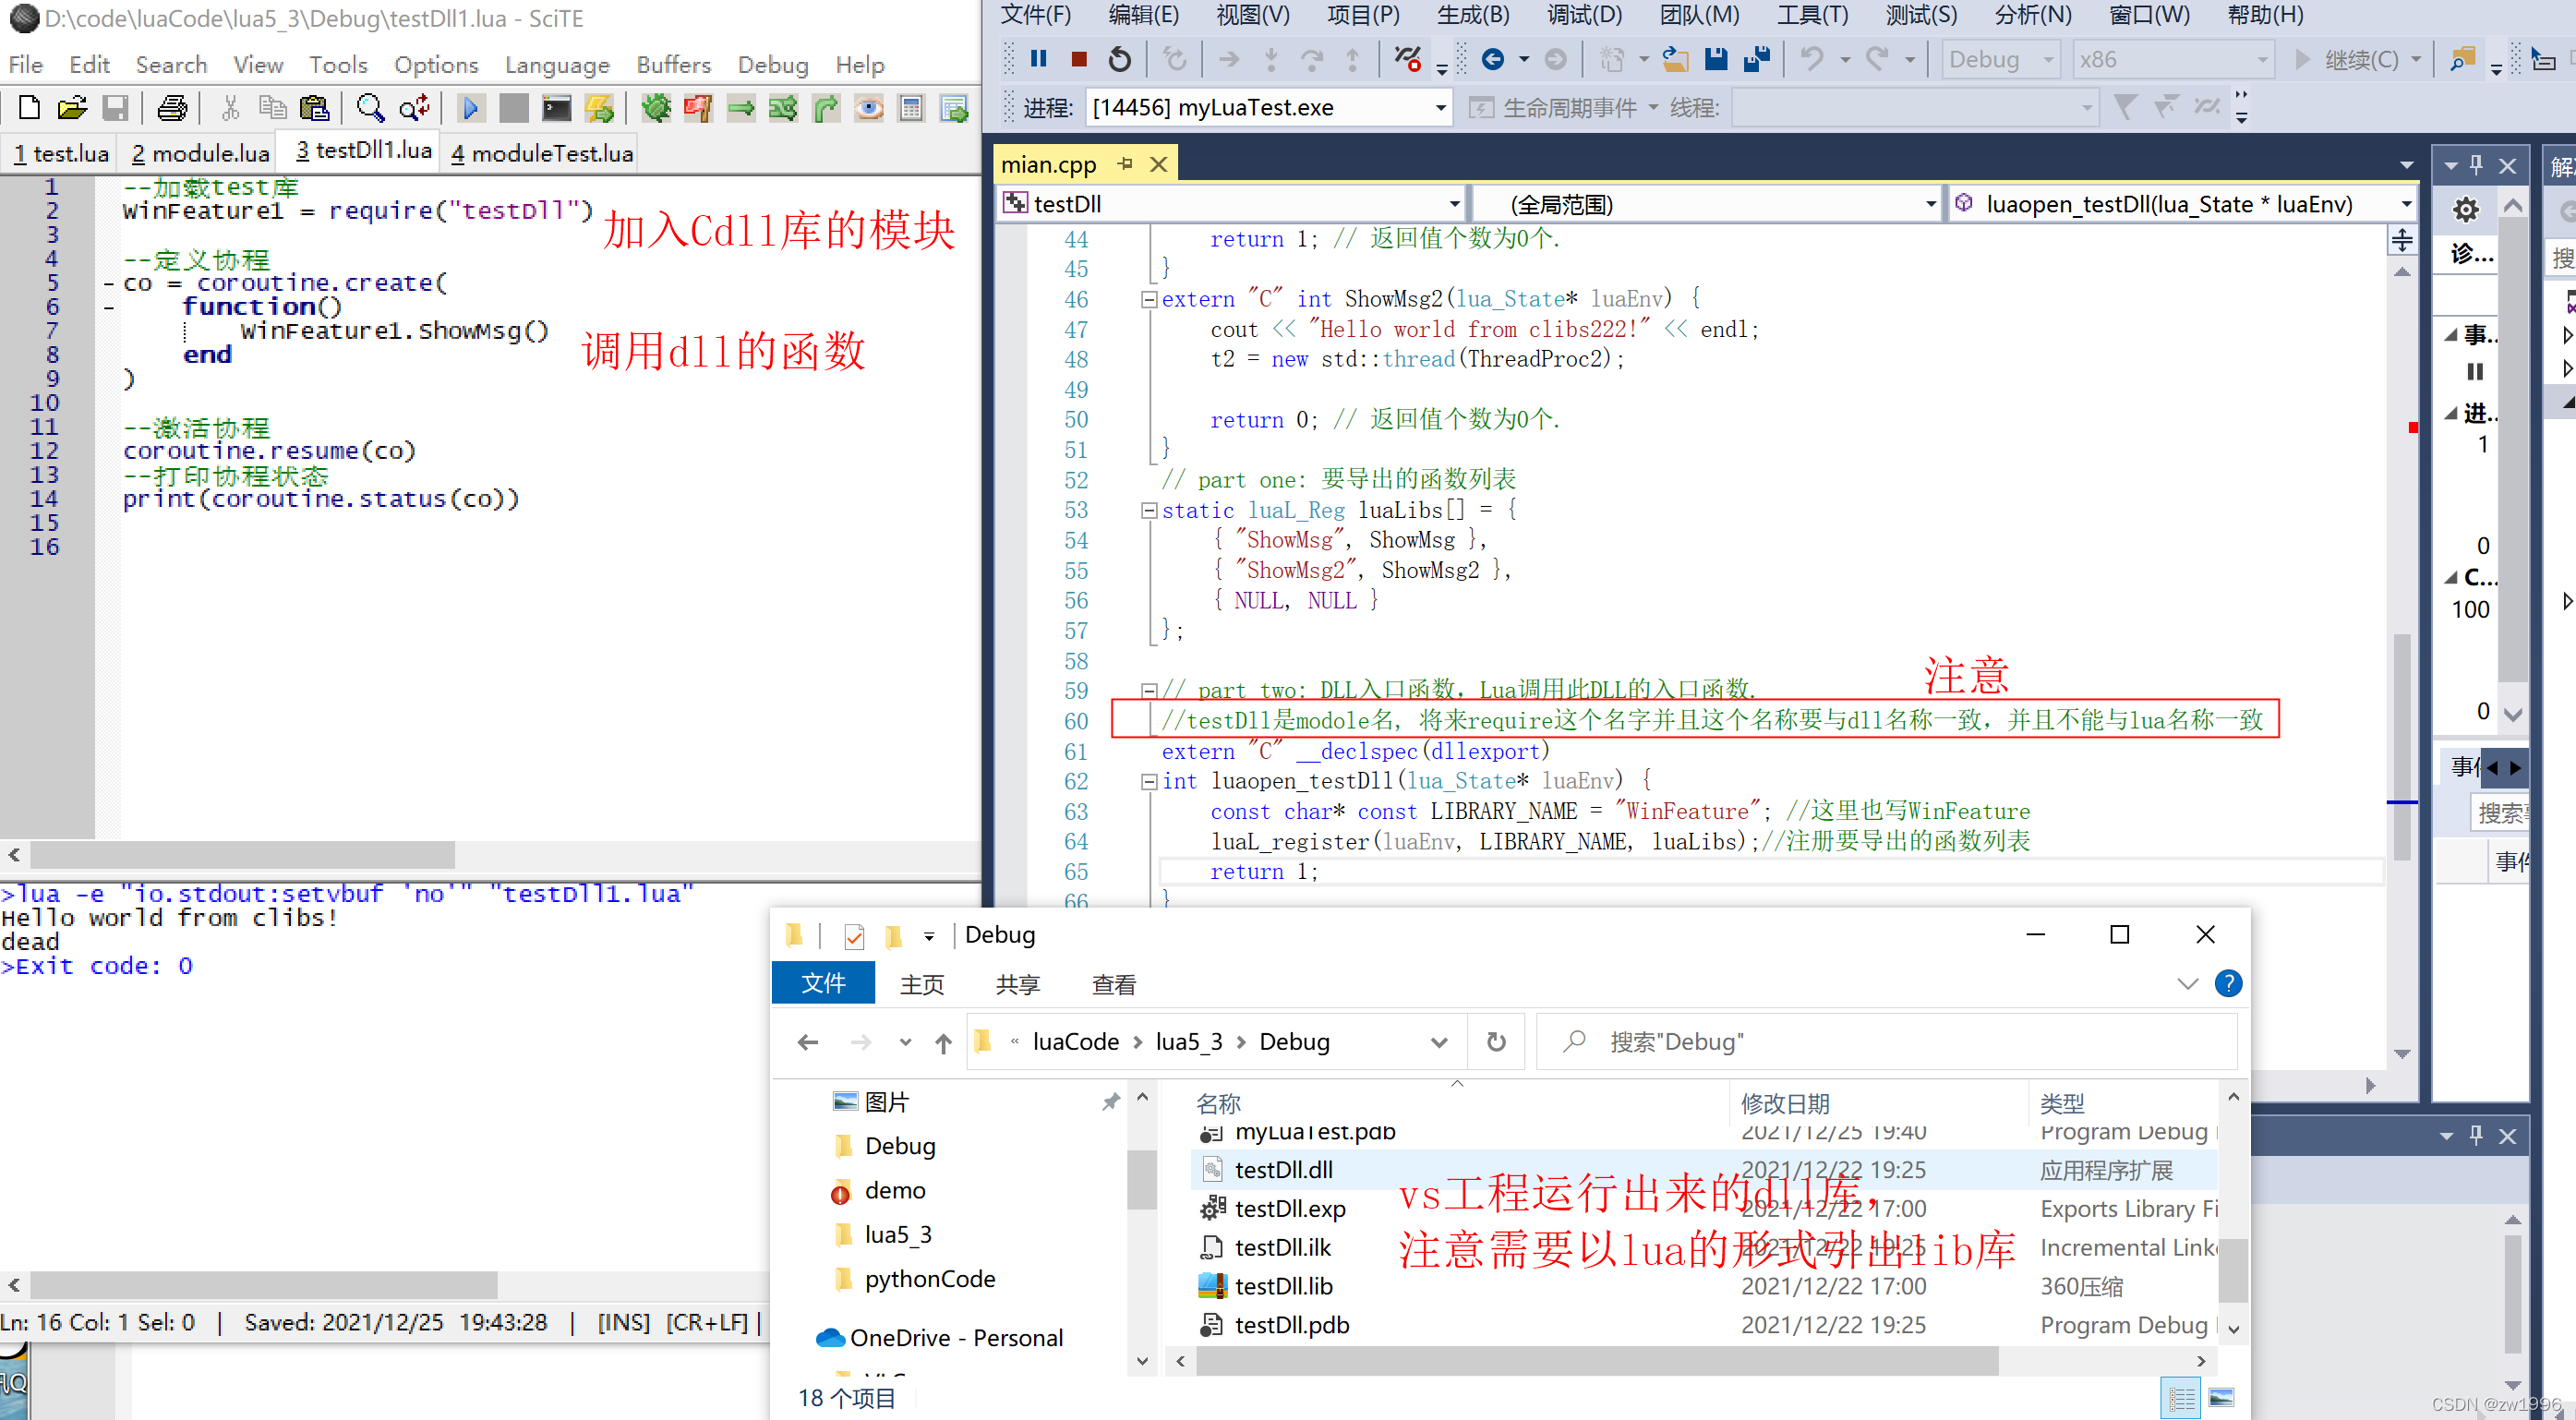Click the settings gear icon in diagnostics panel
The image size is (2576, 1420).
pos(2466,209)
